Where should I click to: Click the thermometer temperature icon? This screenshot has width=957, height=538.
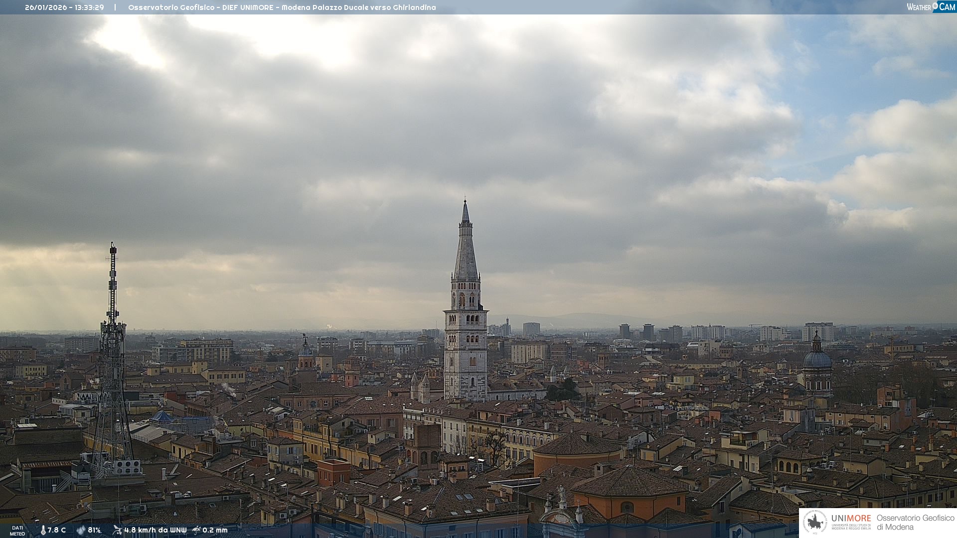click(43, 530)
